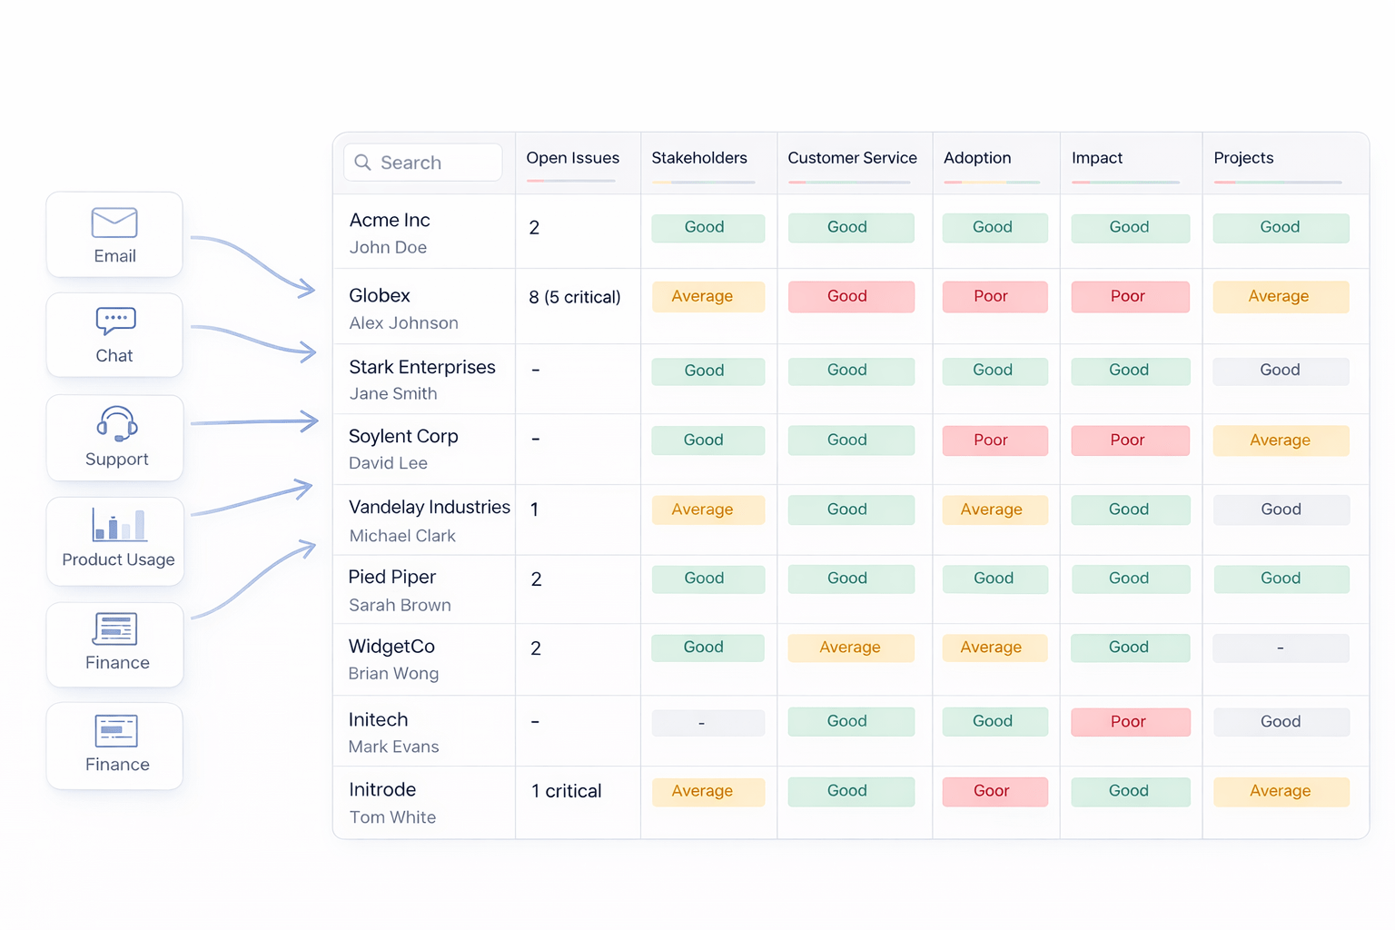The width and height of the screenshot is (1395, 930).
Task: Click the Impact column header
Action: [1096, 158]
